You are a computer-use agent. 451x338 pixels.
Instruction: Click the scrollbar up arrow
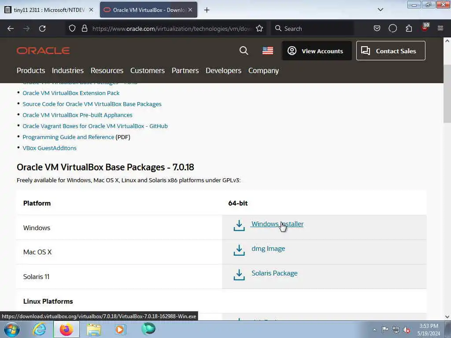[447, 41]
